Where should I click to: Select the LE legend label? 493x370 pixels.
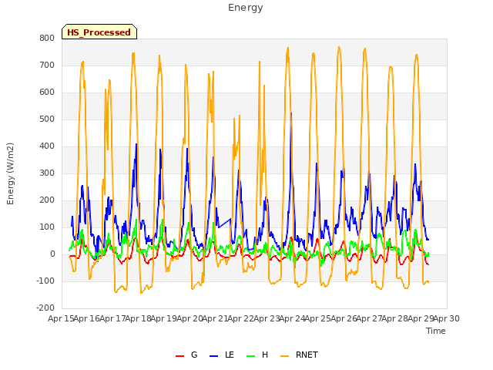tap(230, 355)
